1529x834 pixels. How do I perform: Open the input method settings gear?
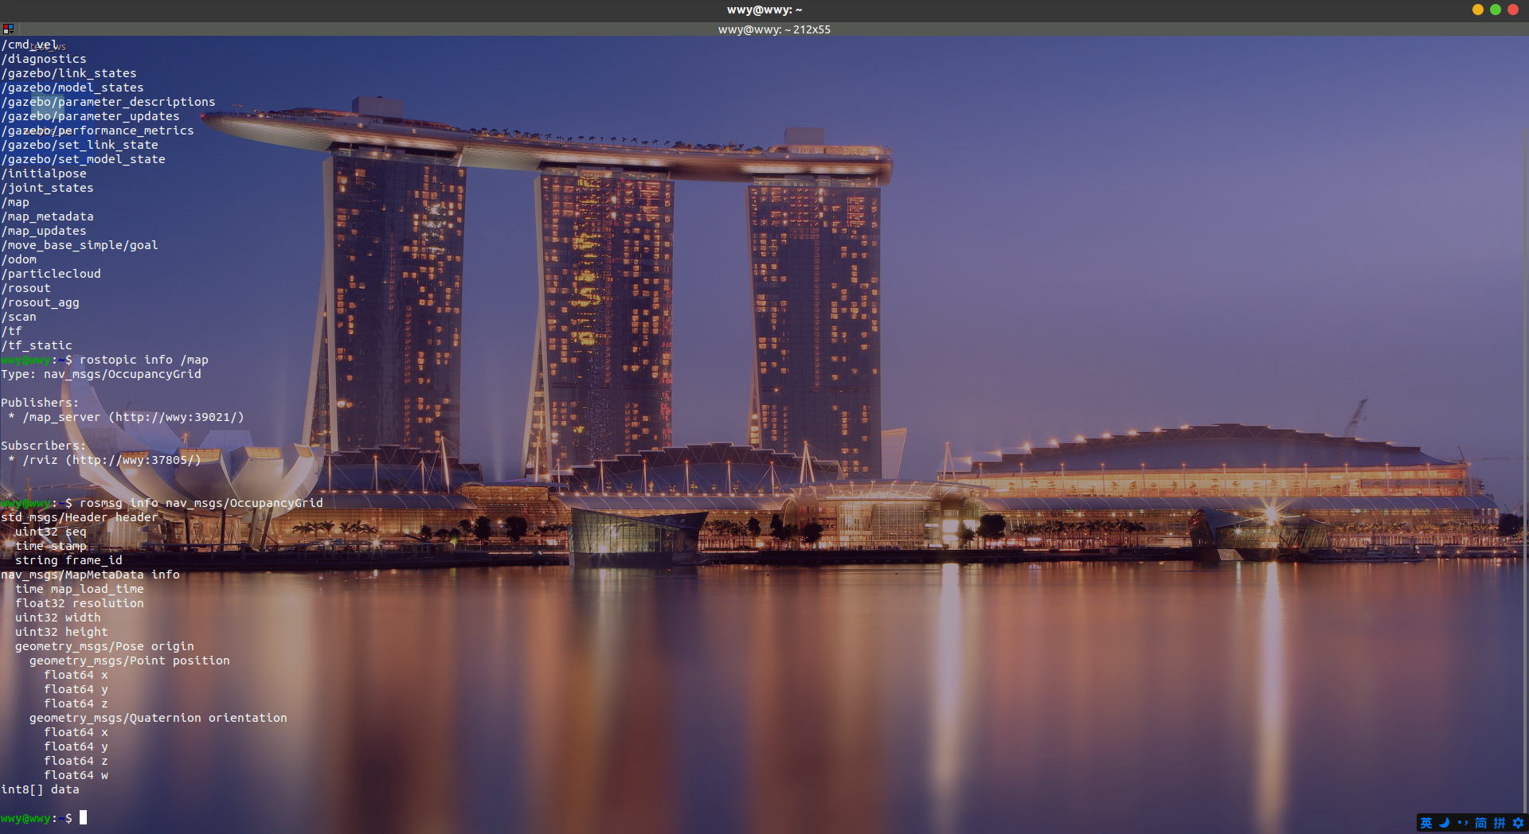click(x=1518, y=823)
